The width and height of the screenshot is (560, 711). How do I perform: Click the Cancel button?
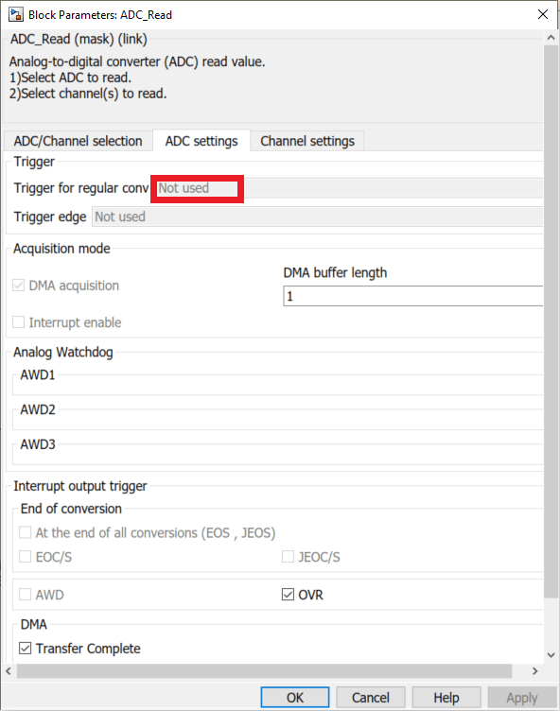pyautogui.click(x=370, y=698)
